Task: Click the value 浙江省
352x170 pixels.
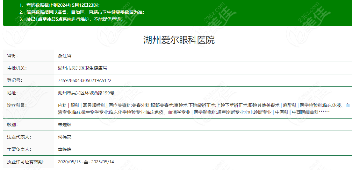Action: pyautogui.click(x=65, y=56)
